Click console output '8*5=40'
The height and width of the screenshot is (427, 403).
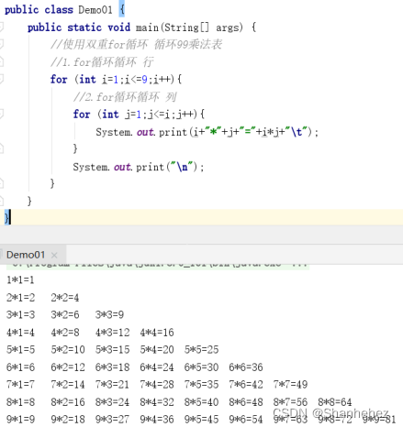click(x=201, y=401)
